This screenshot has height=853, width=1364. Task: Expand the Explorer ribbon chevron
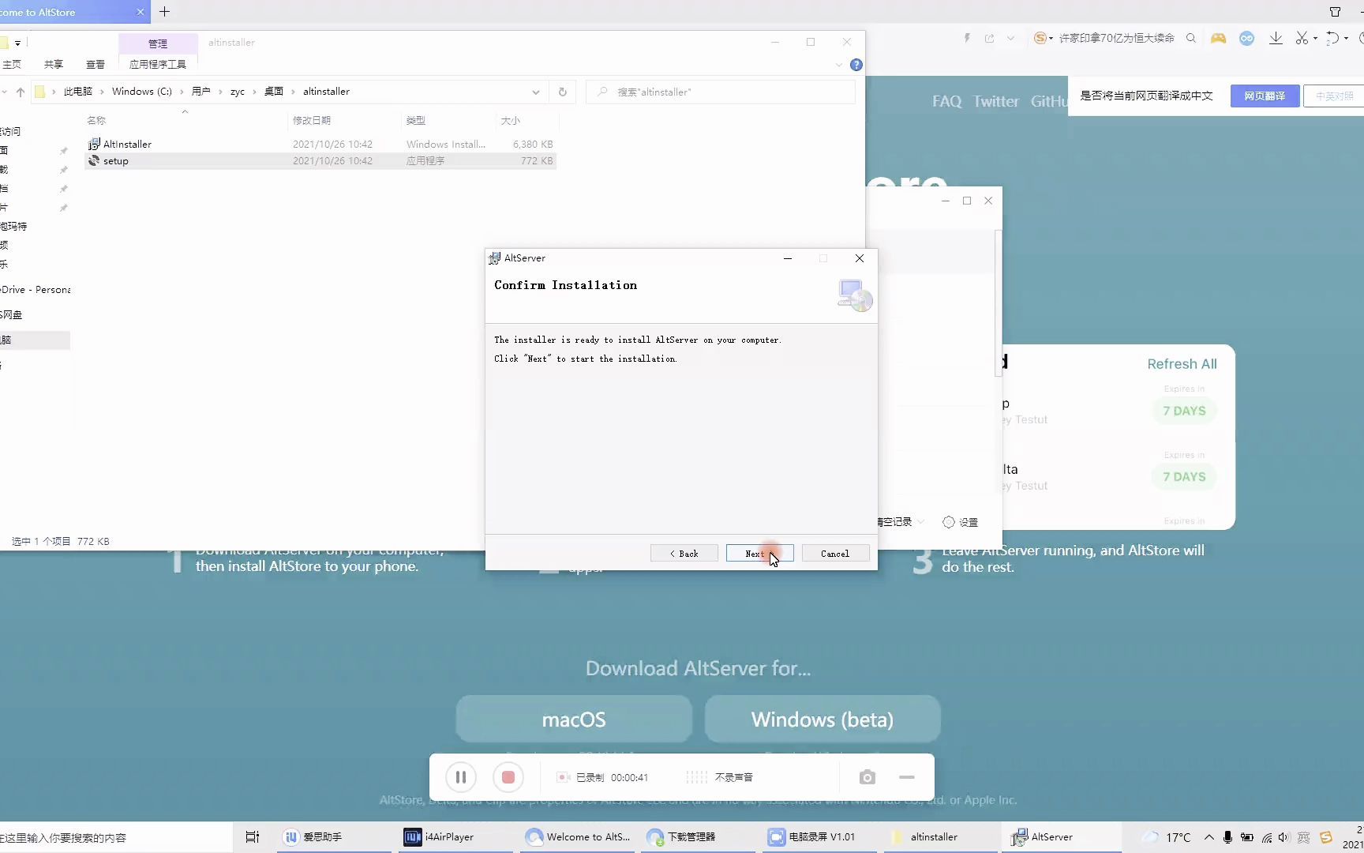[x=838, y=65]
